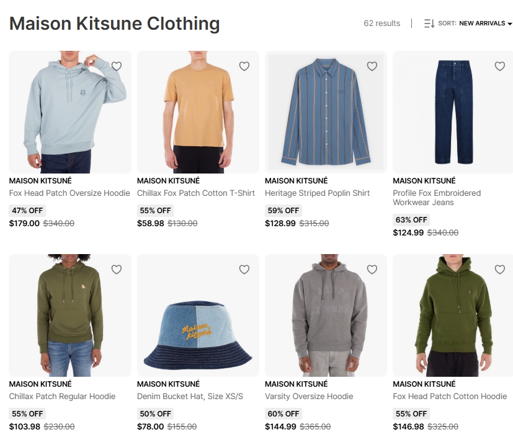Viewport: 513px width, 440px height.
Task: Click the Chillax Patch Regular Hoodie title
Action: [x=62, y=397]
